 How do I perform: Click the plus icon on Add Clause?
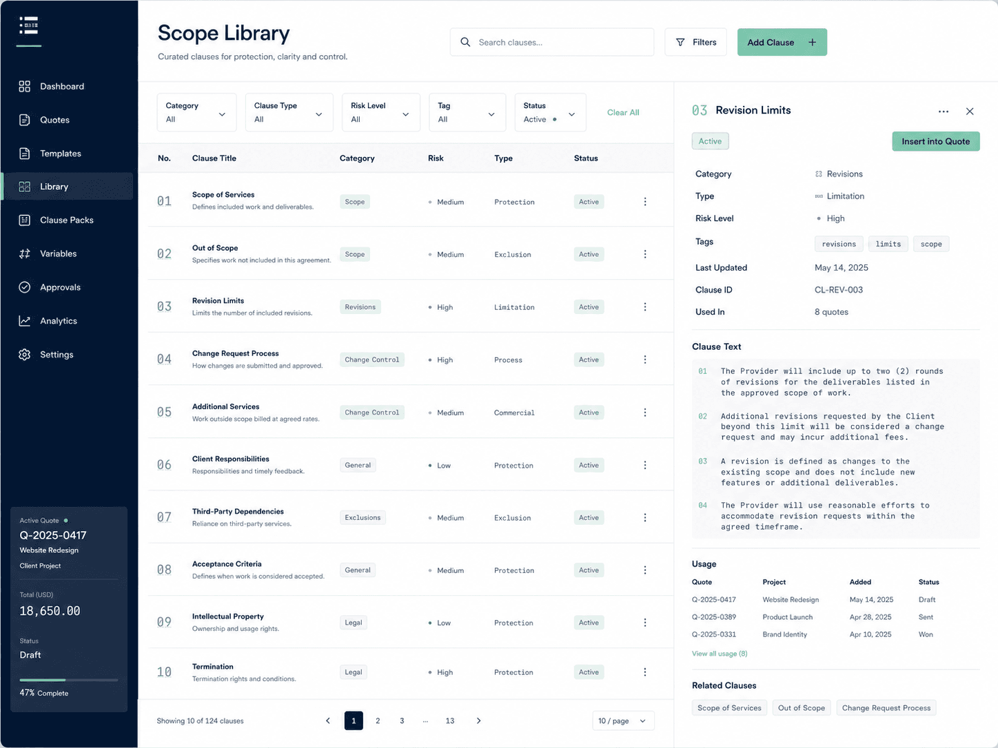(x=813, y=42)
